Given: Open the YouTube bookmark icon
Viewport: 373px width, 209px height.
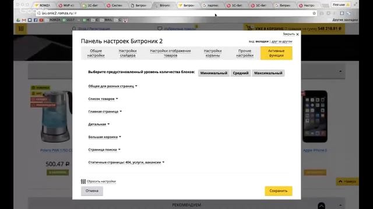Looking at the screenshot, I should click(x=41, y=20).
